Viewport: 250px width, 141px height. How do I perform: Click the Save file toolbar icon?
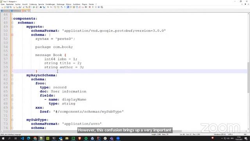[8, 7]
